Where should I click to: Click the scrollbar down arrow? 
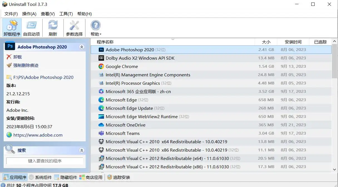point(335,169)
